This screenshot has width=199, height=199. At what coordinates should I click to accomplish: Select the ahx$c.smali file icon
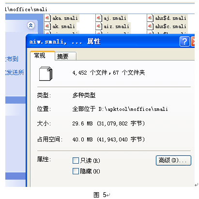(x=150, y=26)
